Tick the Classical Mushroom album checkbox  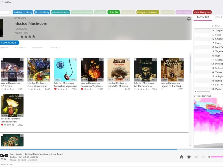(x=29, y=60)
